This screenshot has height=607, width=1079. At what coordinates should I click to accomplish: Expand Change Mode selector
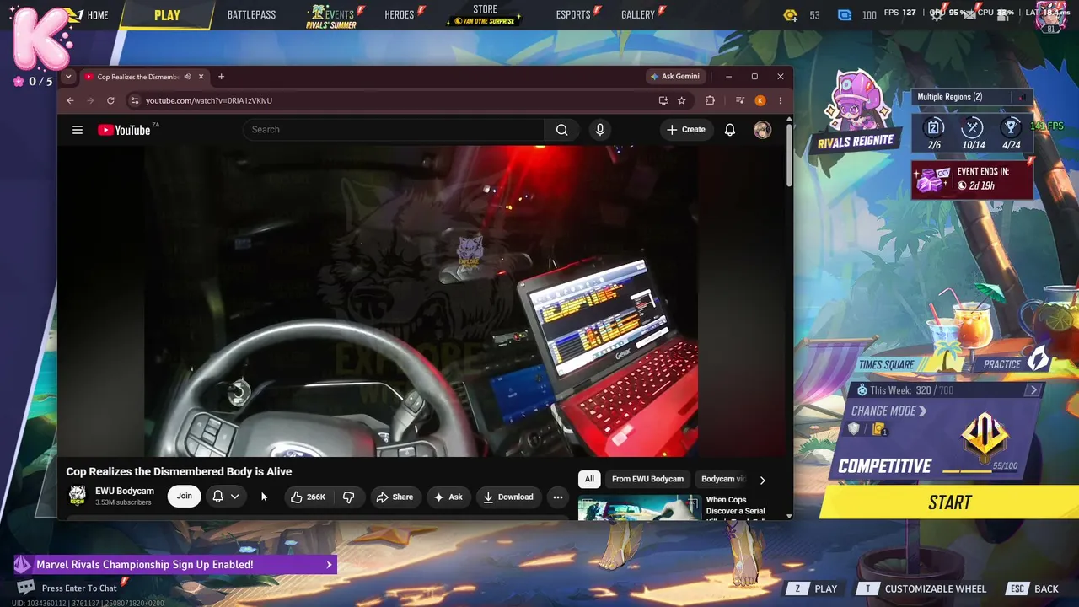(x=888, y=411)
